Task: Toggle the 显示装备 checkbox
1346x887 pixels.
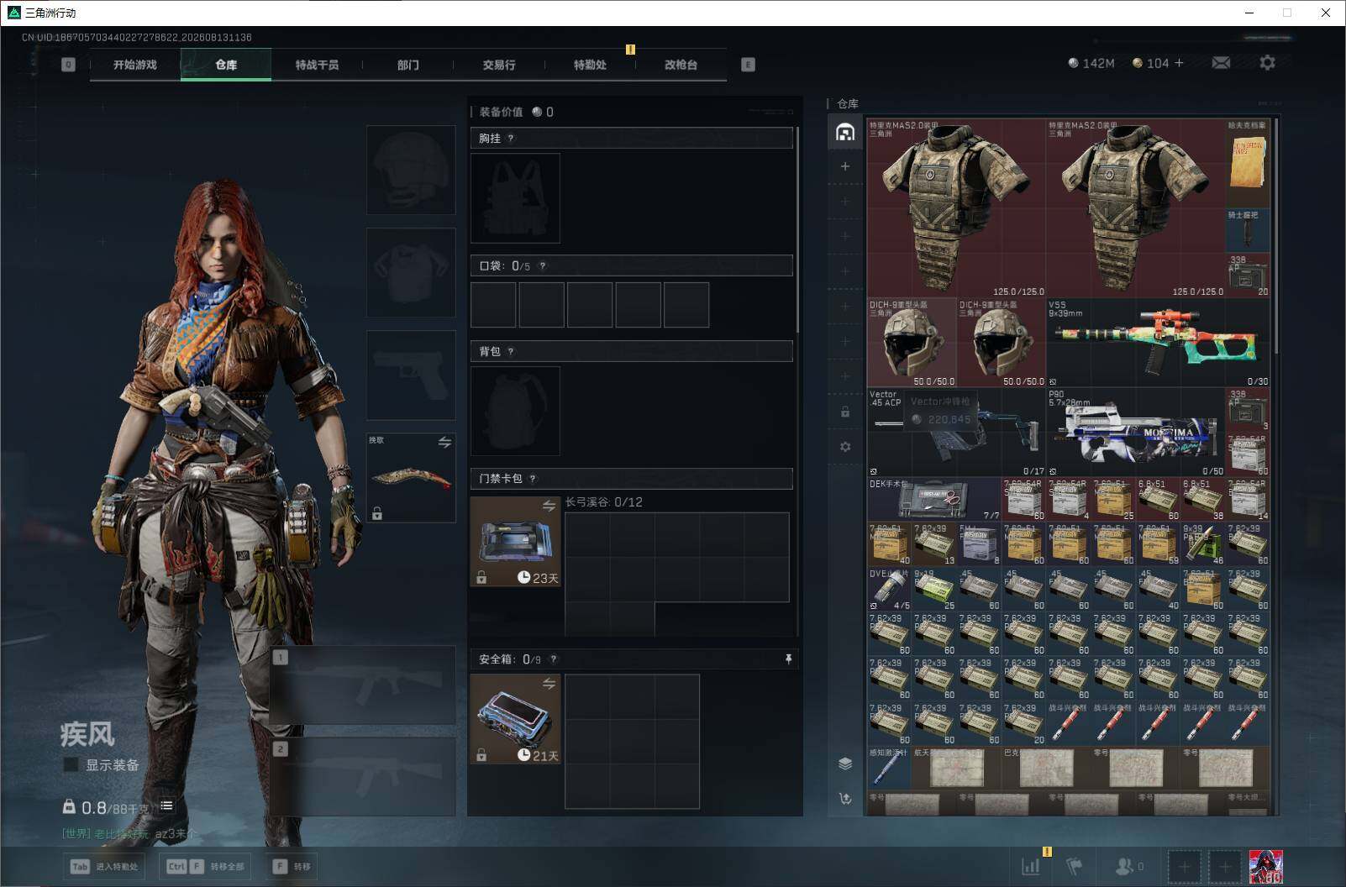Action: (x=71, y=765)
